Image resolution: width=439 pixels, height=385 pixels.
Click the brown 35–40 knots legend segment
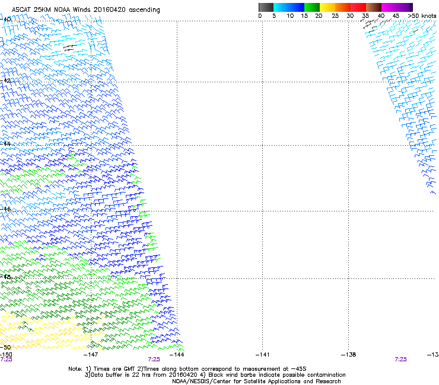pos(374,7)
